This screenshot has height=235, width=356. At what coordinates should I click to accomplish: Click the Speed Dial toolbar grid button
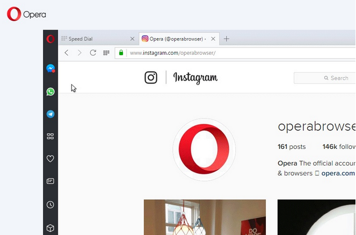106,53
